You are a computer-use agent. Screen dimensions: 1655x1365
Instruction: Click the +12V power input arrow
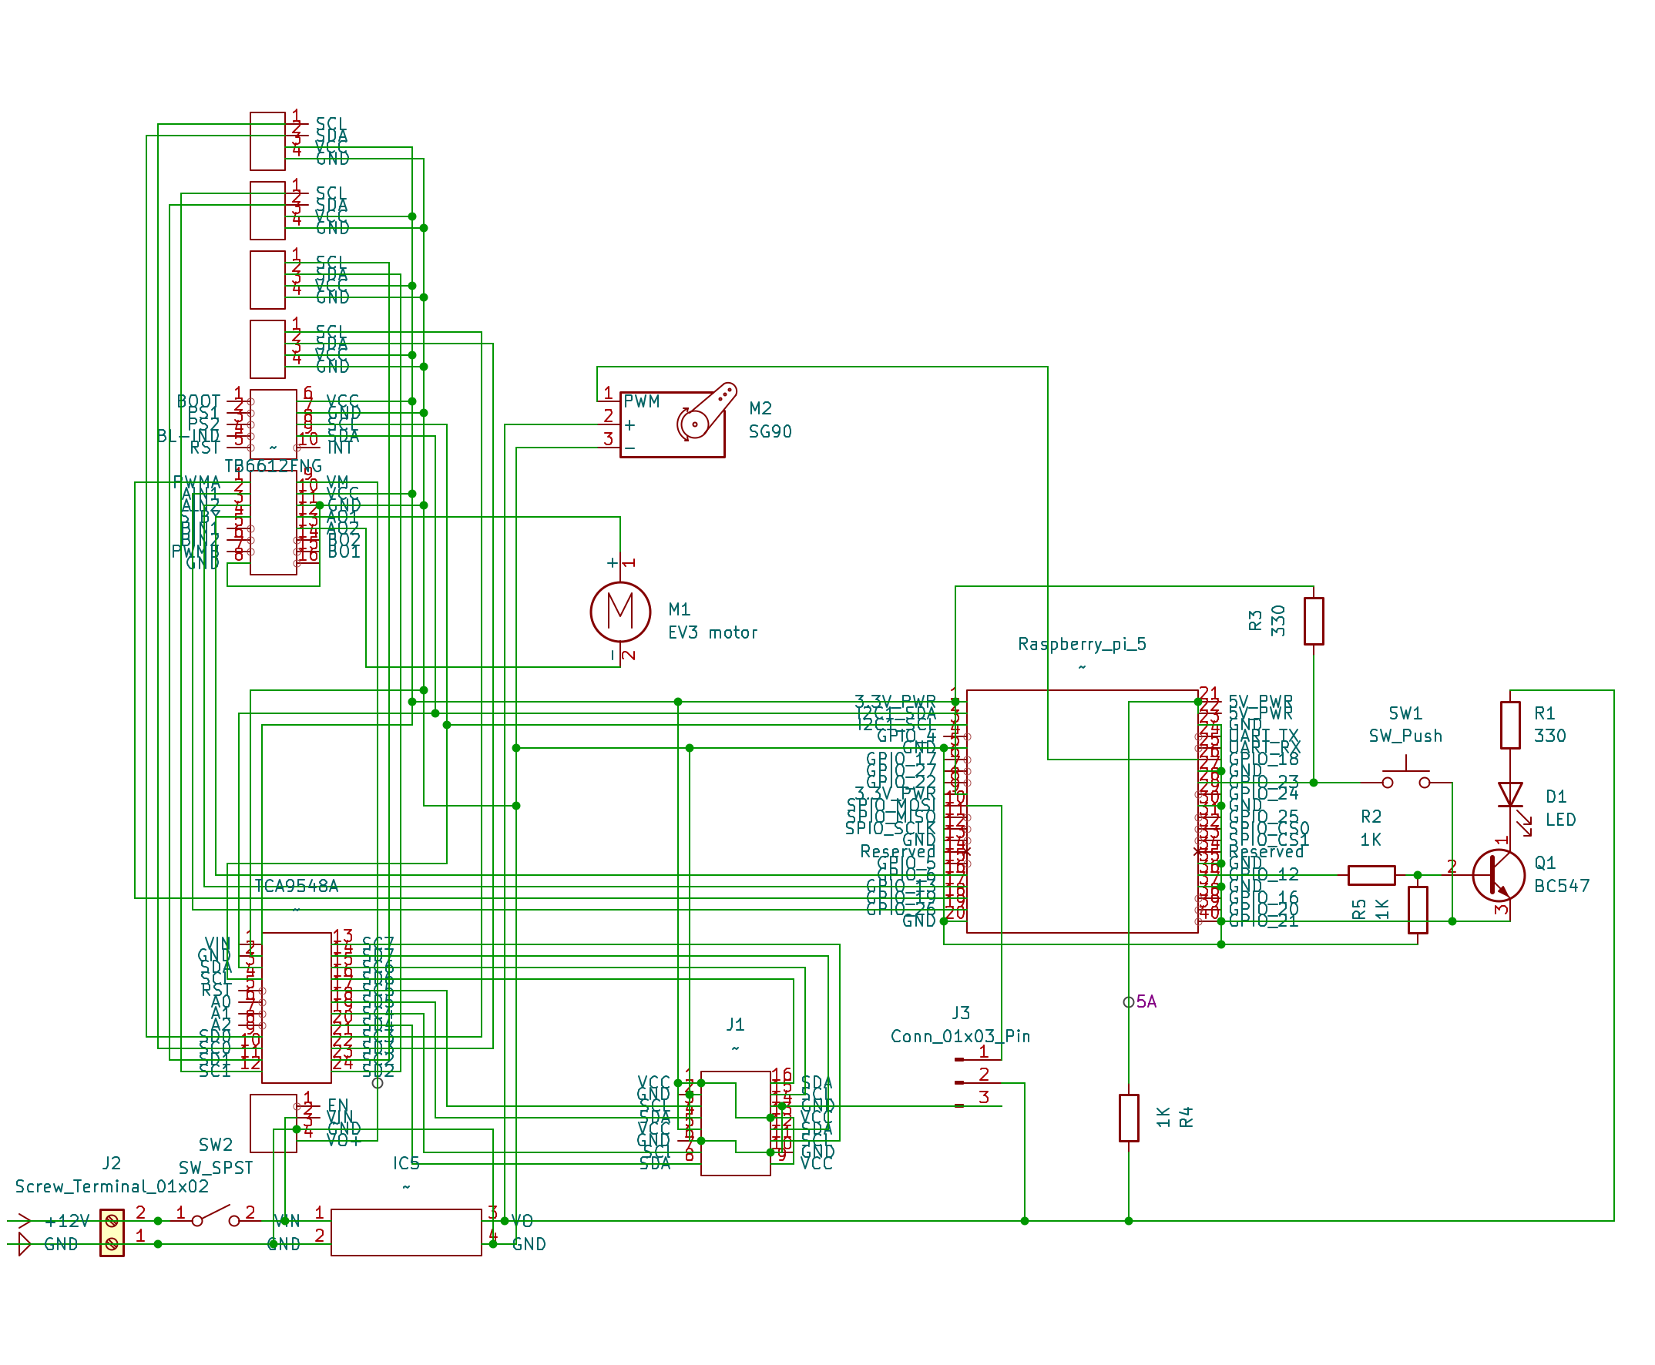pos(25,1221)
